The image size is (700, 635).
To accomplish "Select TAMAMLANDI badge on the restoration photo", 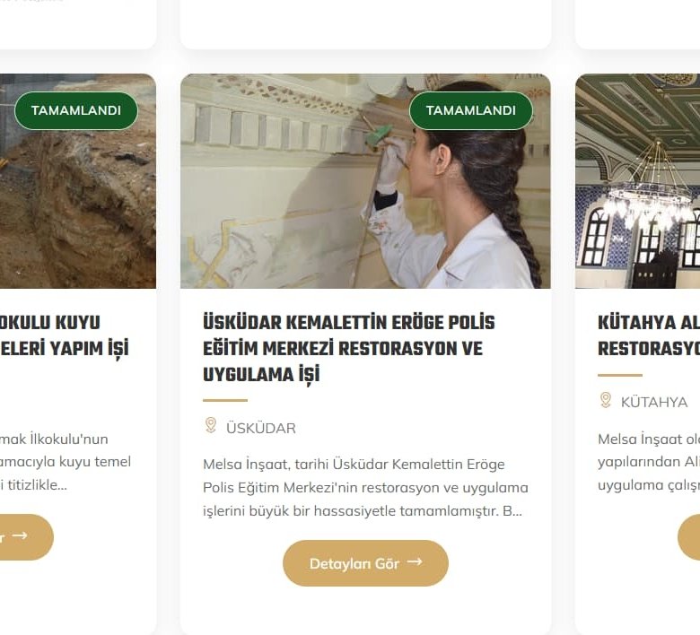I will pyautogui.click(x=471, y=110).
